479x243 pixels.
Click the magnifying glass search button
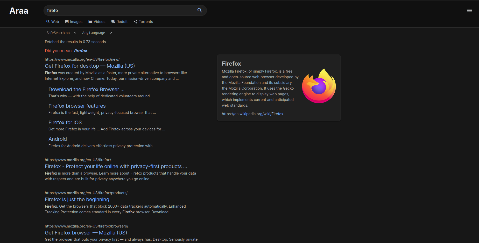pos(200,10)
